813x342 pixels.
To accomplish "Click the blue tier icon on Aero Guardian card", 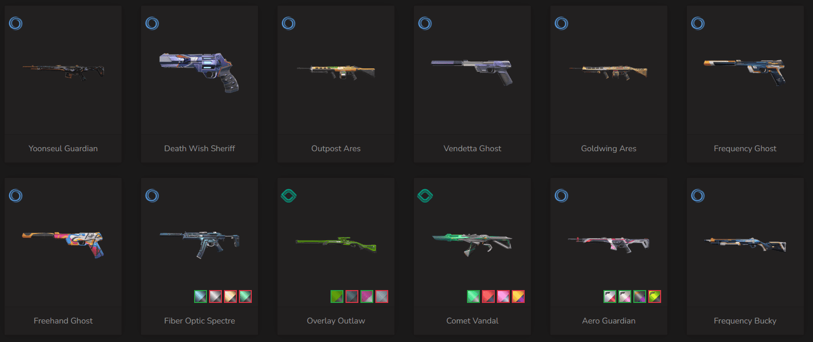I will pos(562,195).
